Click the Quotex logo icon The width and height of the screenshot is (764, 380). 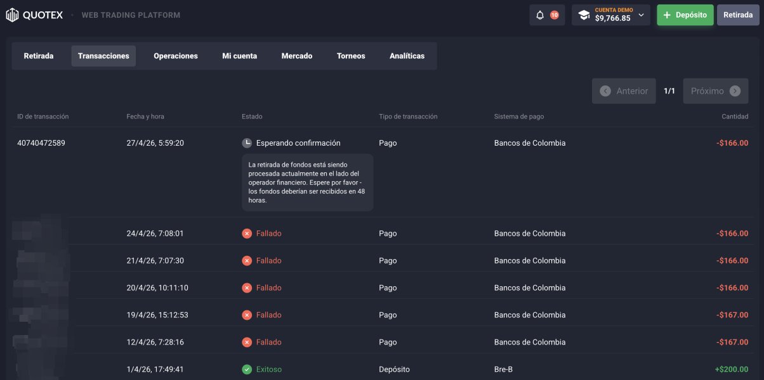pos(13,15)
